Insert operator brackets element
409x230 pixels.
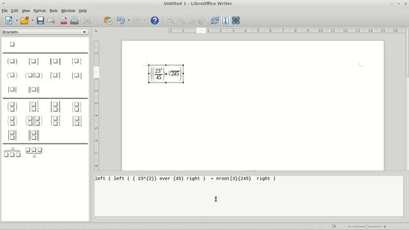34,75
